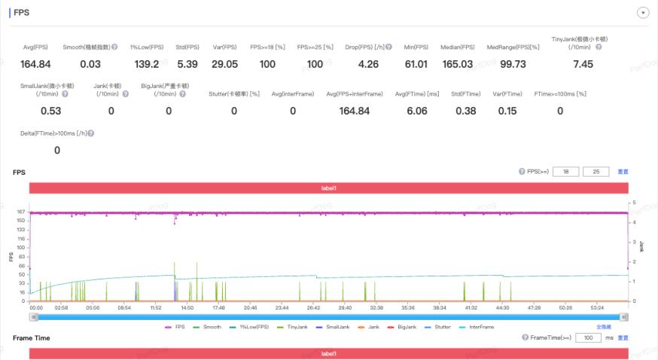Click the Drop(FPS) value 4.26

point(368,64)
